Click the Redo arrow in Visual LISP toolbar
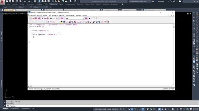 [53, 18]
